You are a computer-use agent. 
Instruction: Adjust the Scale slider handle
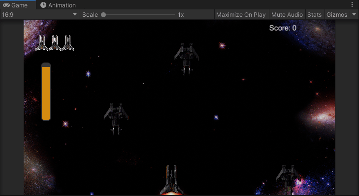103,15
